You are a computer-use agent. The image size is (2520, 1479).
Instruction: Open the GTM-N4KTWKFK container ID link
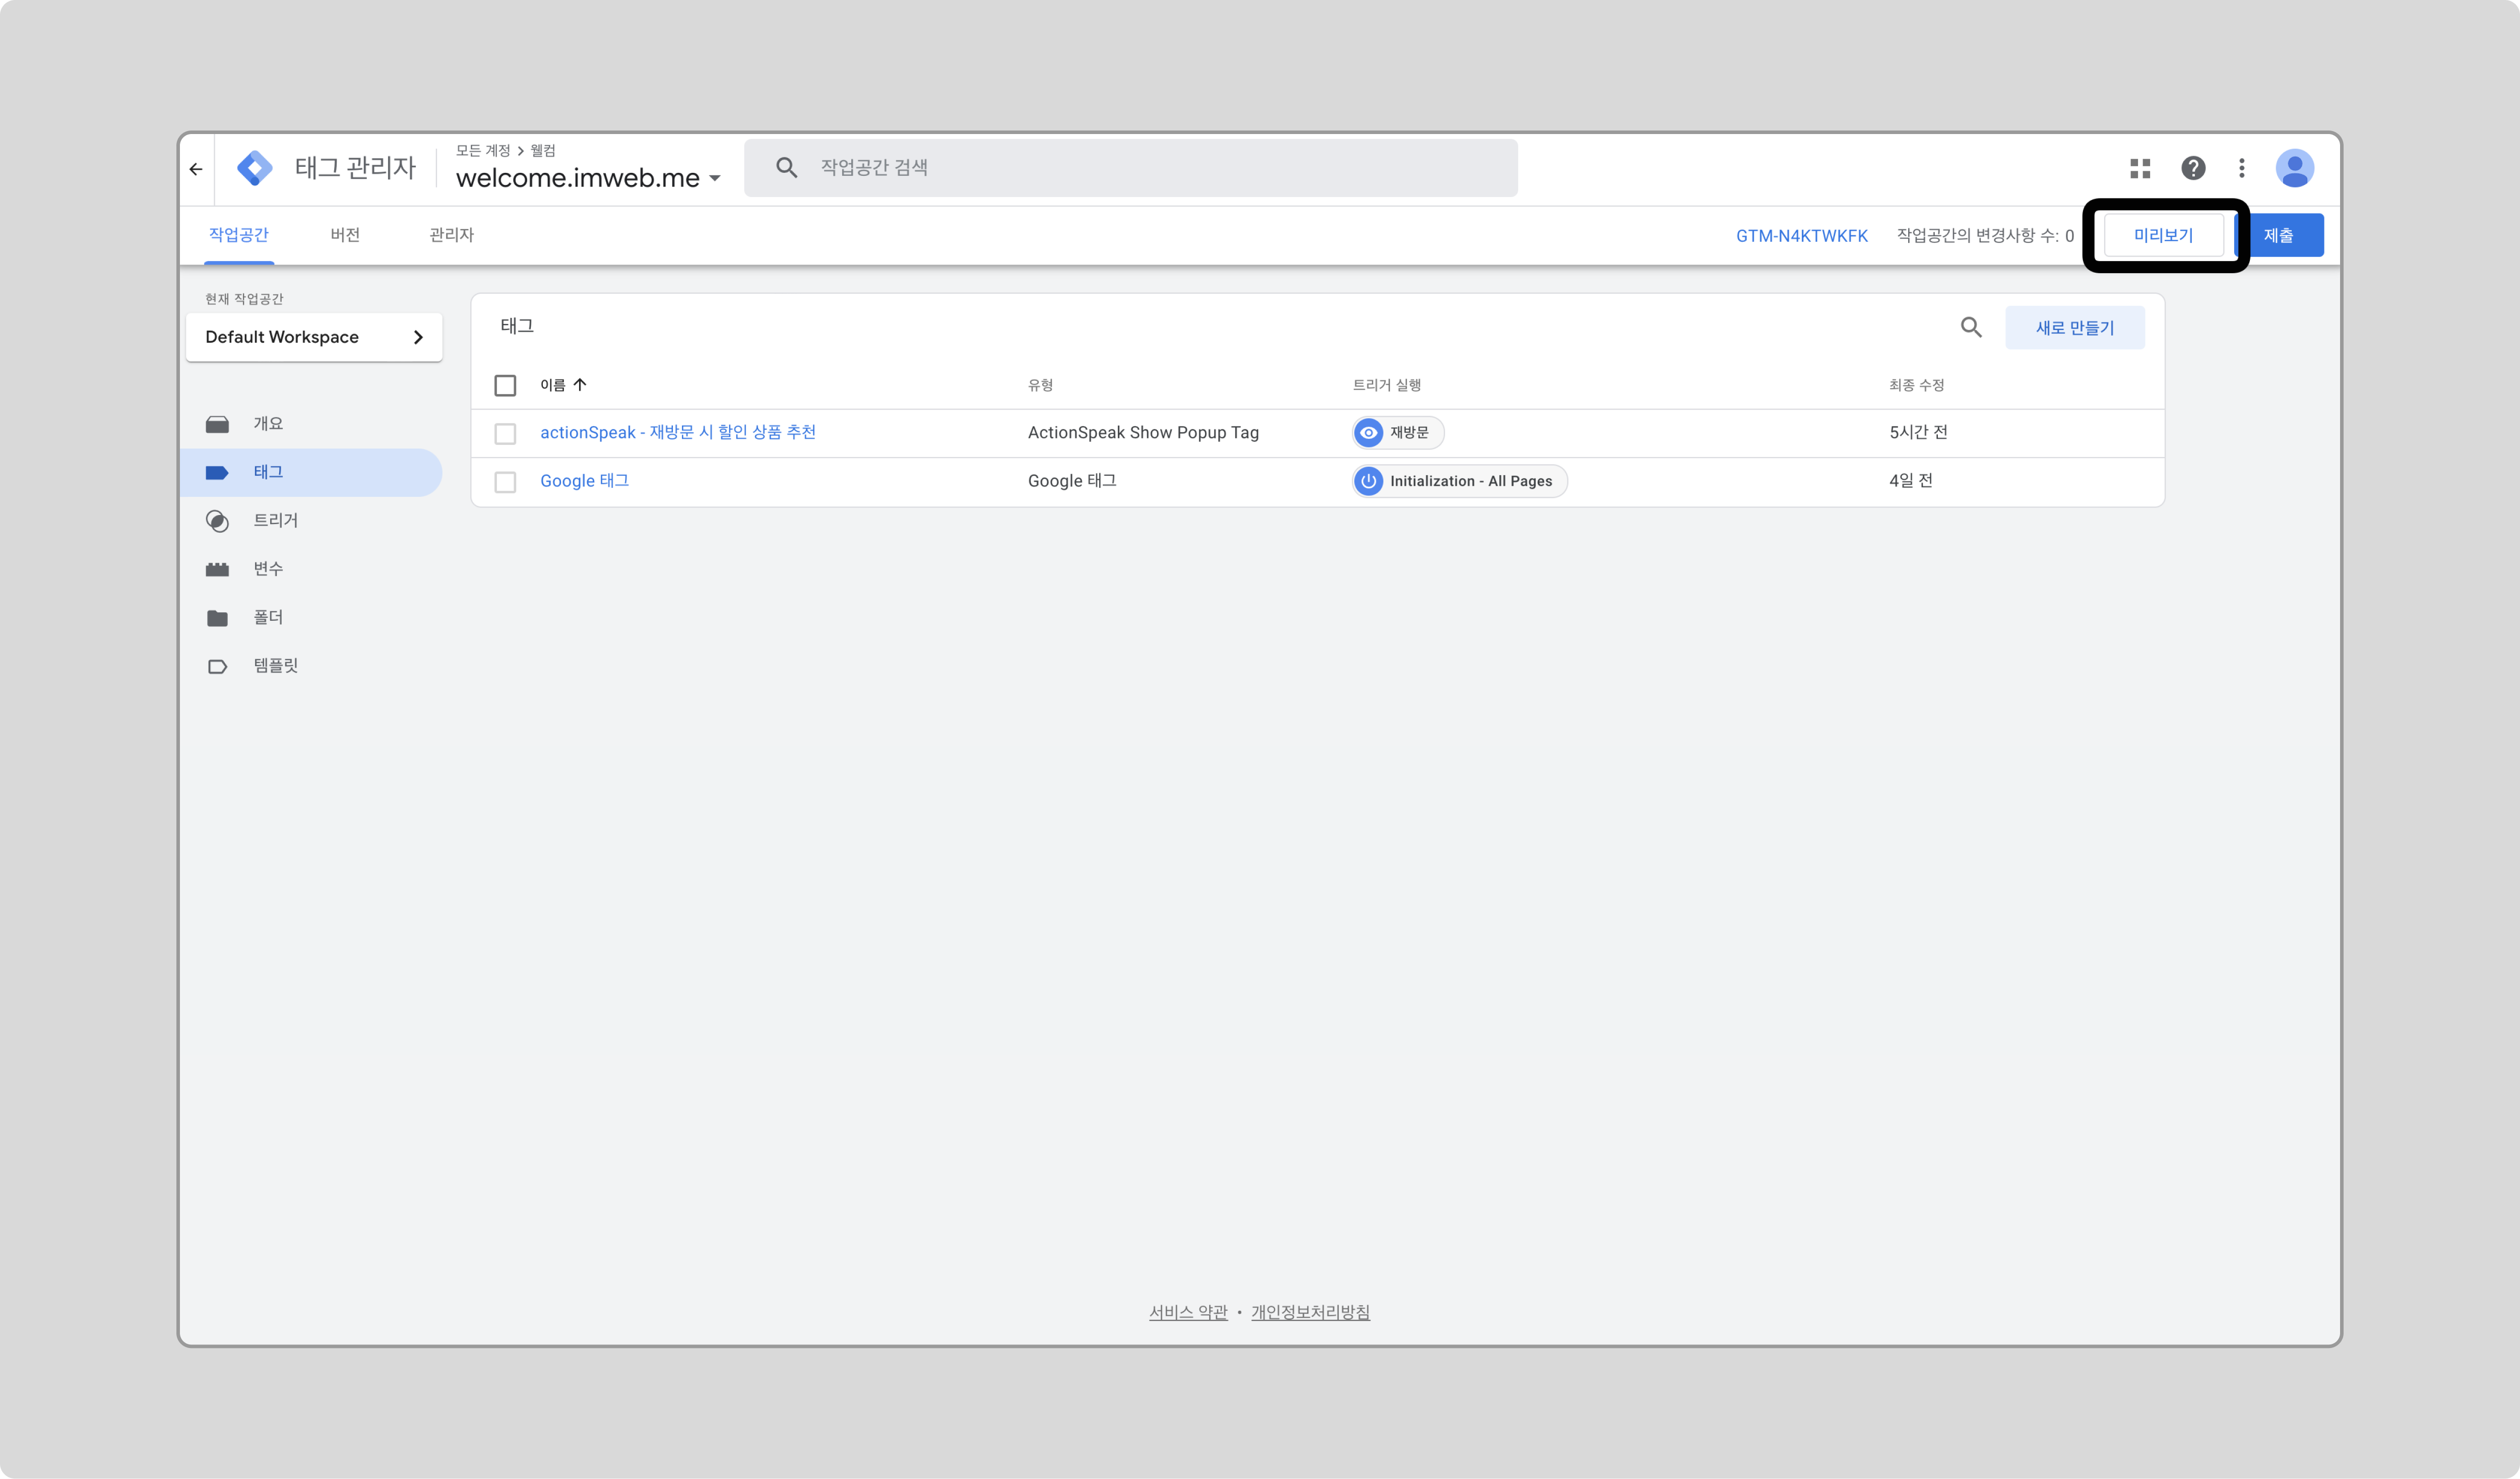[1801, 236]
